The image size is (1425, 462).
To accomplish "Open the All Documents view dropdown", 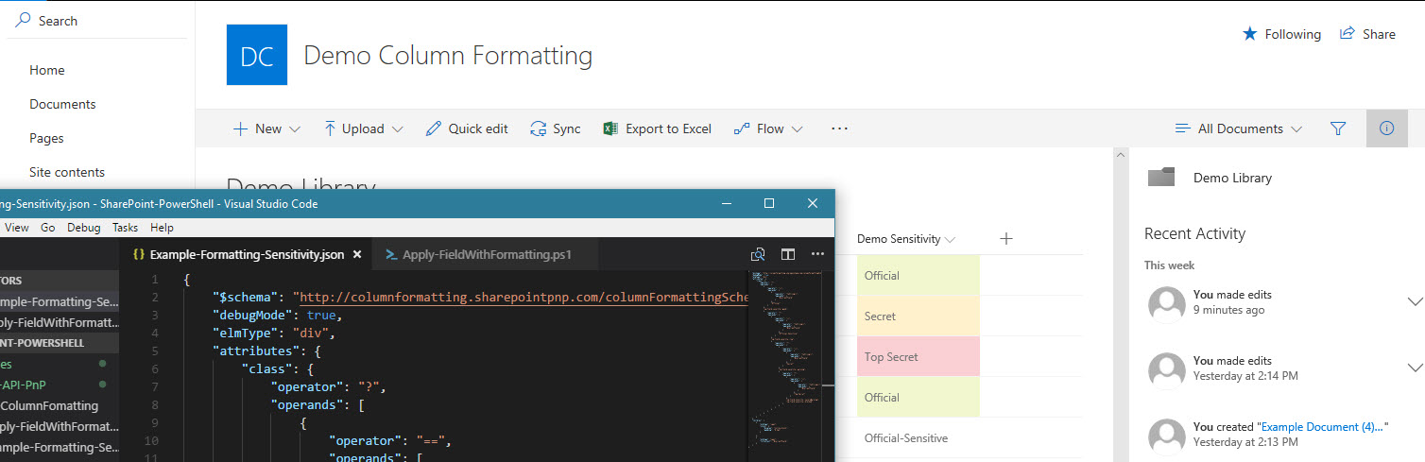I will tap(1238, 128).
